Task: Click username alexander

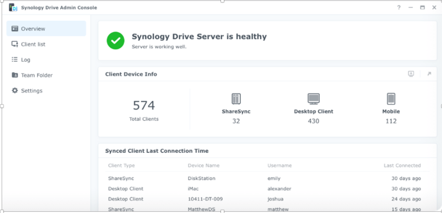Action: coord(279,189)
